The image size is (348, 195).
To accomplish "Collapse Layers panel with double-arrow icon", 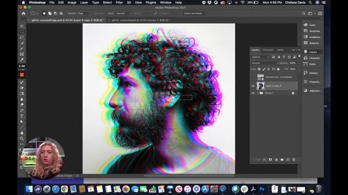I will pos(294,50).
